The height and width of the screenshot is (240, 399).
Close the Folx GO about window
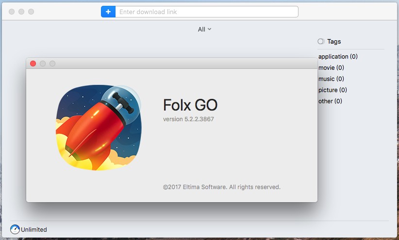pyautogui.click(x=33, y=64)
